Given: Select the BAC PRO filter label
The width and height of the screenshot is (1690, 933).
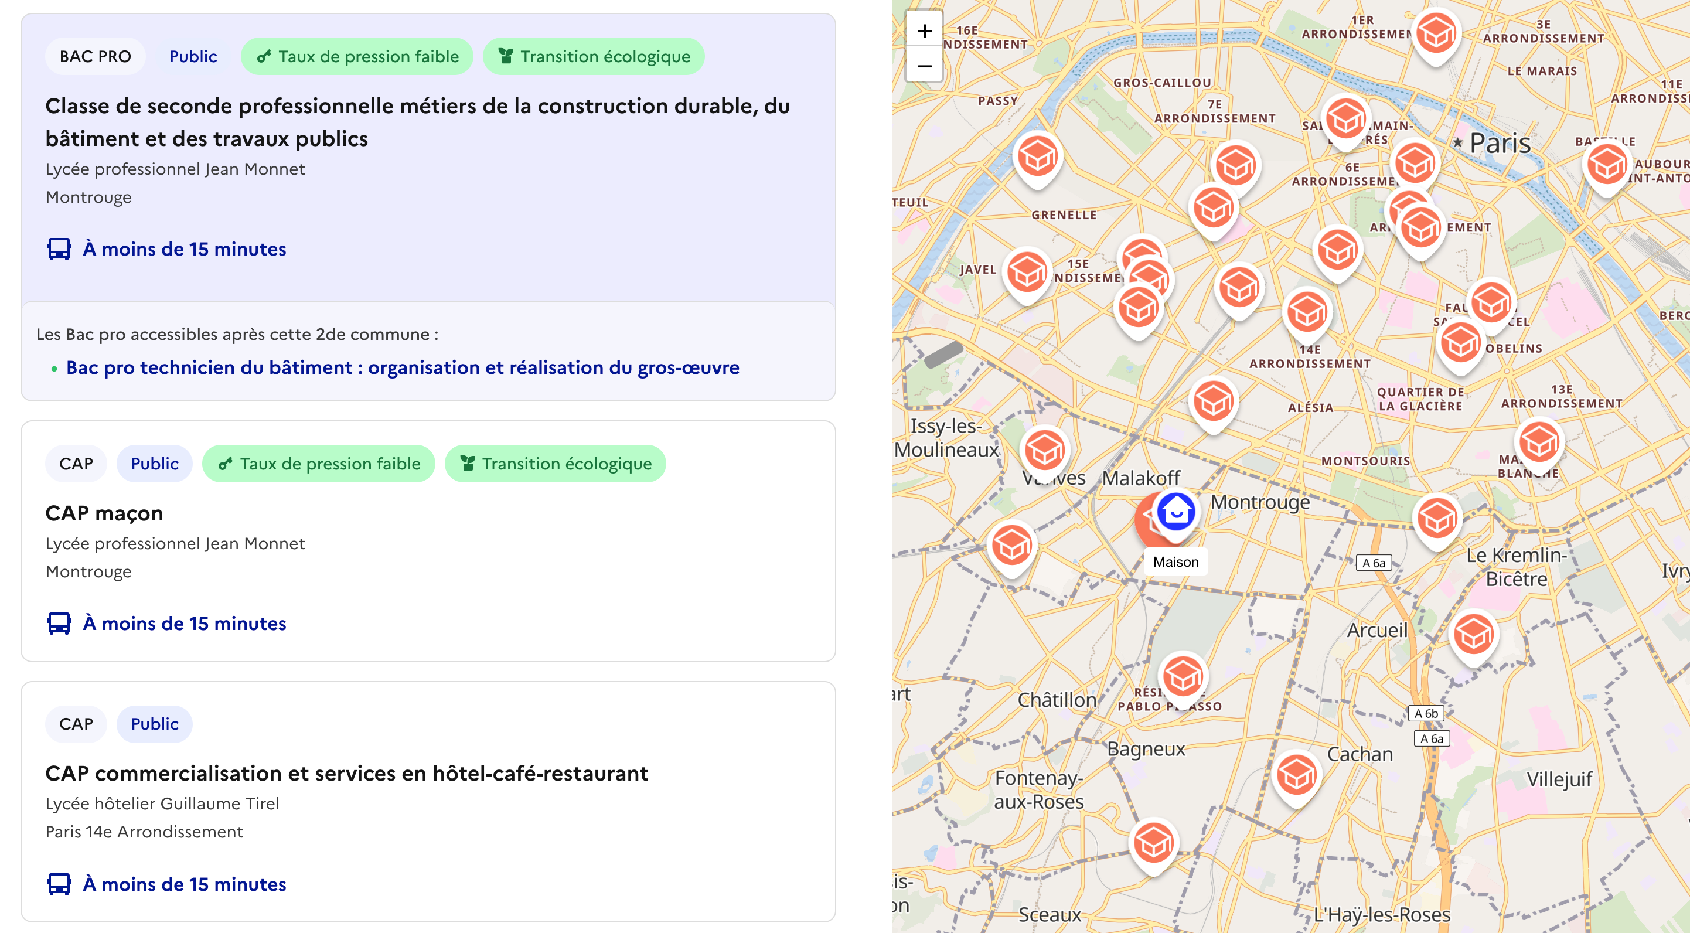Looking at the screenshot, I should (95, 56).
